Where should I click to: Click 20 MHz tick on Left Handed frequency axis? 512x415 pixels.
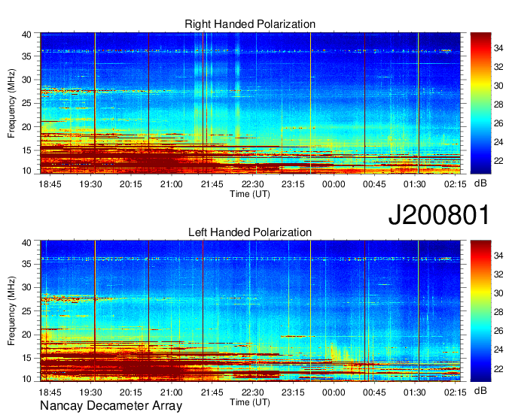tap(26, 335)
